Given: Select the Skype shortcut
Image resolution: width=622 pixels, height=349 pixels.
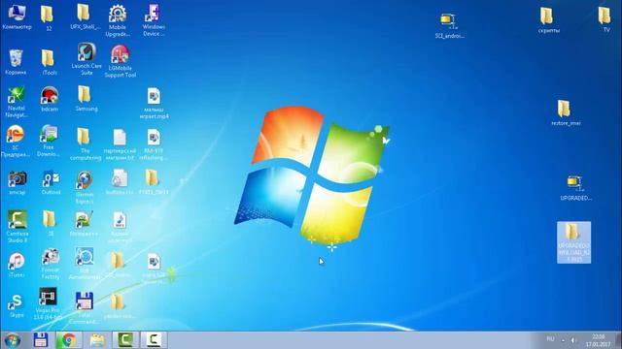Looking at the screenshot, I should pyautogui.click(x=17, y=306).
